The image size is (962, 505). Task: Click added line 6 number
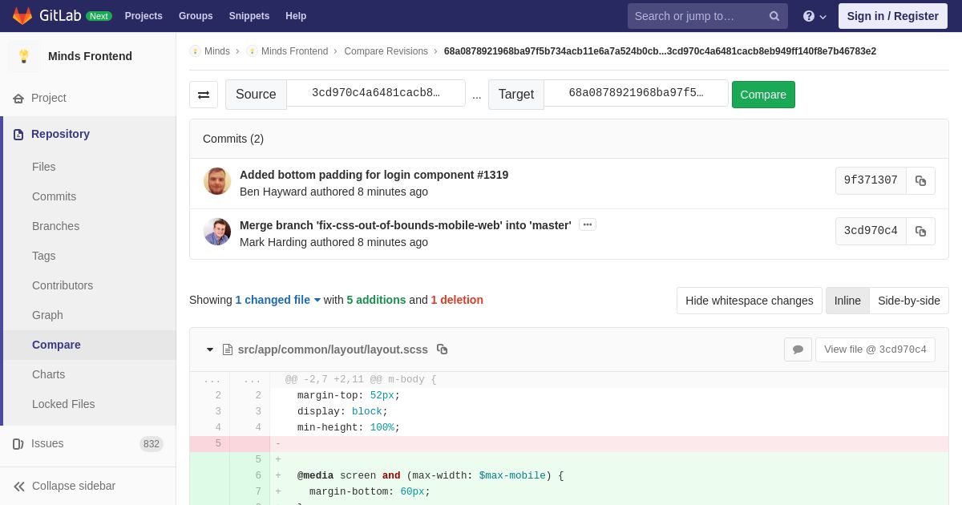(250, 476)
